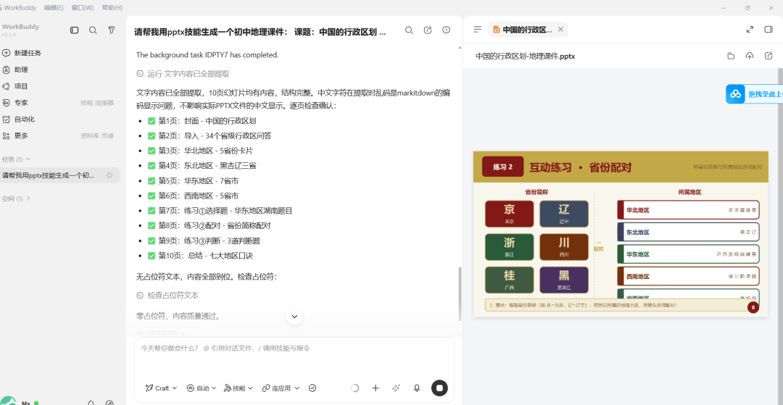Click the 东北地区 row on slide
Image resolution: width=783 pixels, height=405 pixels.
689,232
